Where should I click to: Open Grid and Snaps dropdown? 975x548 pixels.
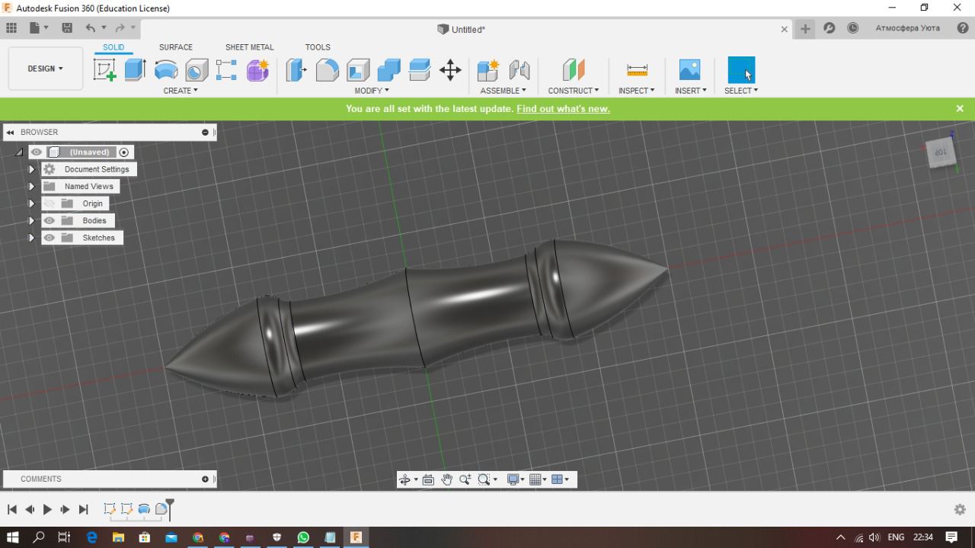pos(538,479)
